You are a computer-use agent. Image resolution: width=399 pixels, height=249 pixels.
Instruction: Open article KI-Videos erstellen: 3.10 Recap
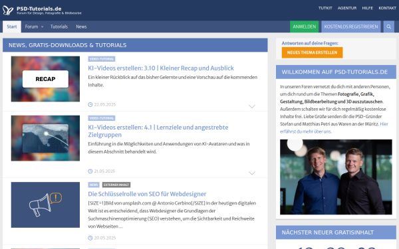(x=161, y=68)
